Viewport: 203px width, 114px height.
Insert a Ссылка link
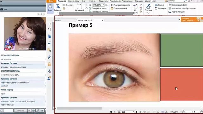tap(160, 5)
